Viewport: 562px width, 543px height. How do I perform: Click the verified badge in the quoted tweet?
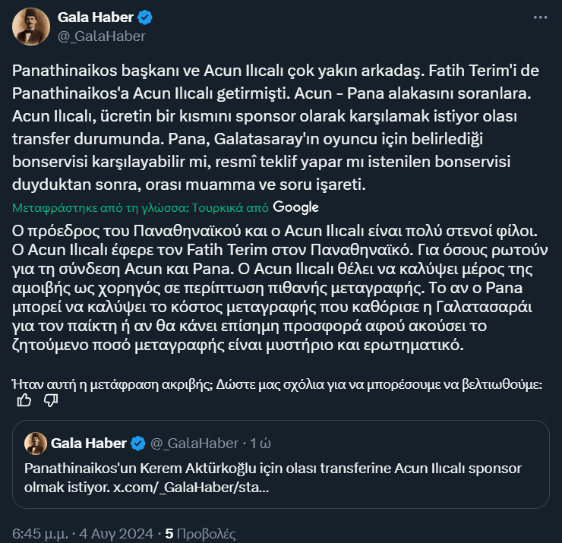(138, 443)
